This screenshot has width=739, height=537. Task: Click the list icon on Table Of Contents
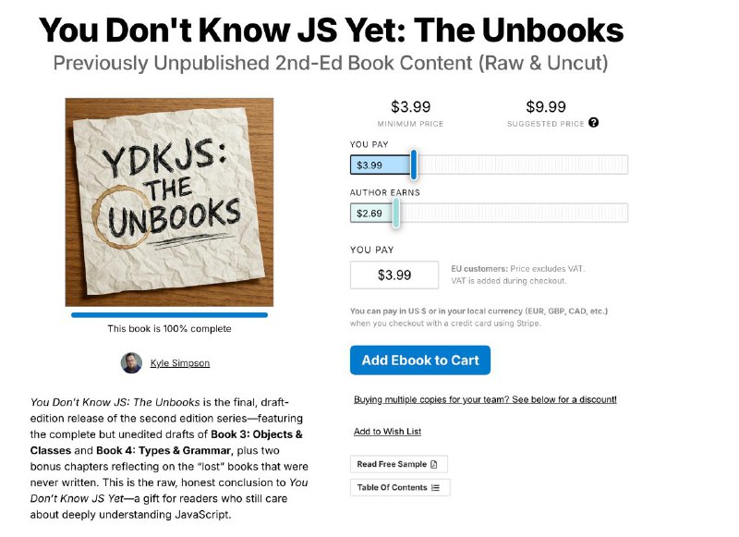click(x=435, y=488)
